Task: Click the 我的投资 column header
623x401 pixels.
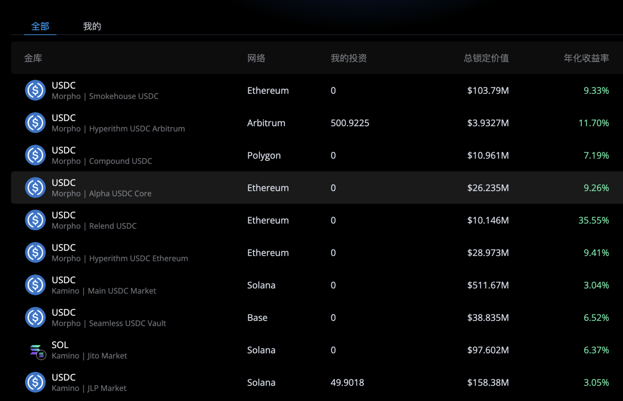Action: (x=349, y=58)
